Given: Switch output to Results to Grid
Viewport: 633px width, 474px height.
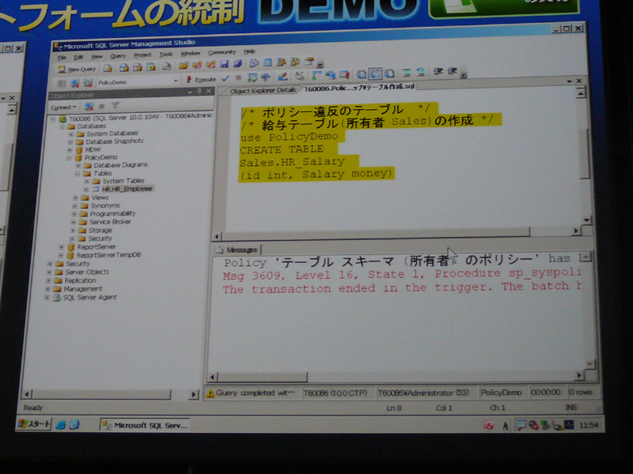Looking at the screenshot, I should (375, 73).
